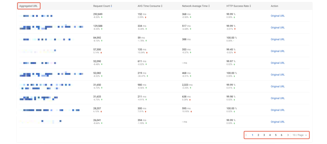Go to previous page arrow
The height and width of the screenshot is (144, 327).
click(x=246, y=135)
